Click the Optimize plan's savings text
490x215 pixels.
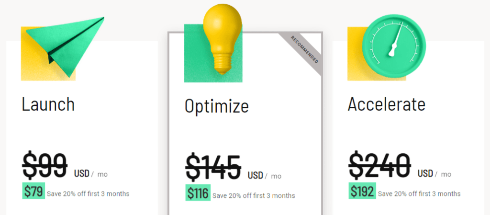[x=254, y=196]
